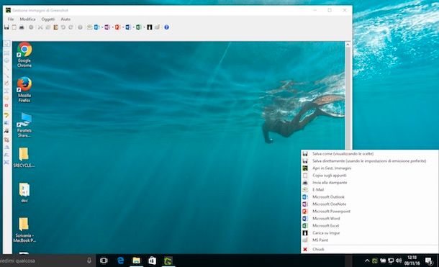This screenshot has height=267, width=439.
Task: Choose Microsoft Powerpoint in popup menu
Action: click(x=370, y=212)
